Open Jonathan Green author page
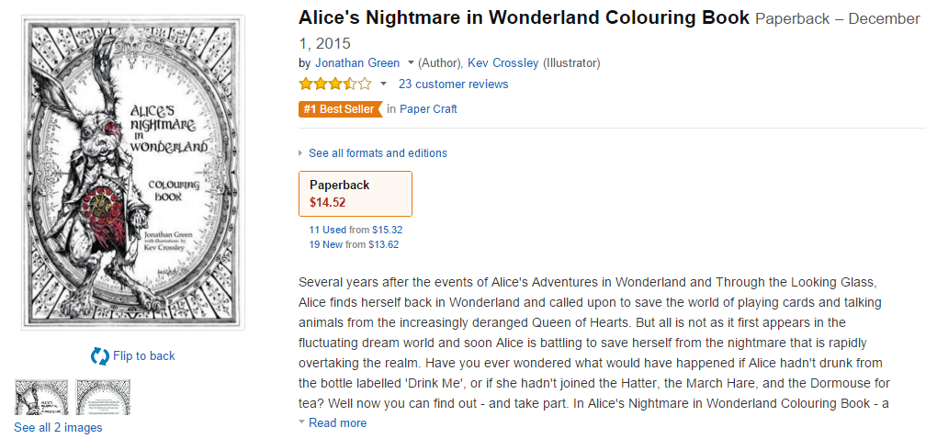 [x=357, y=63]
